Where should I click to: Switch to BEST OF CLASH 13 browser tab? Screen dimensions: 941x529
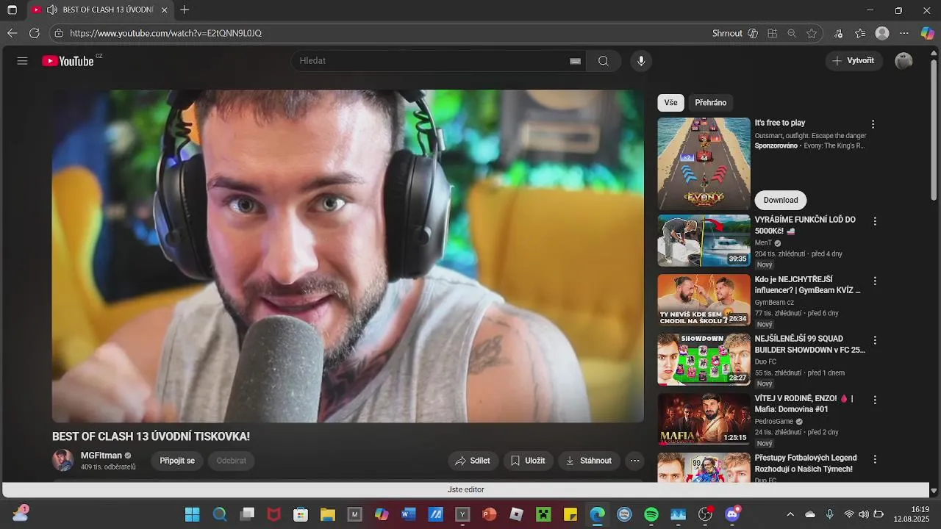(x=100, y=10)
